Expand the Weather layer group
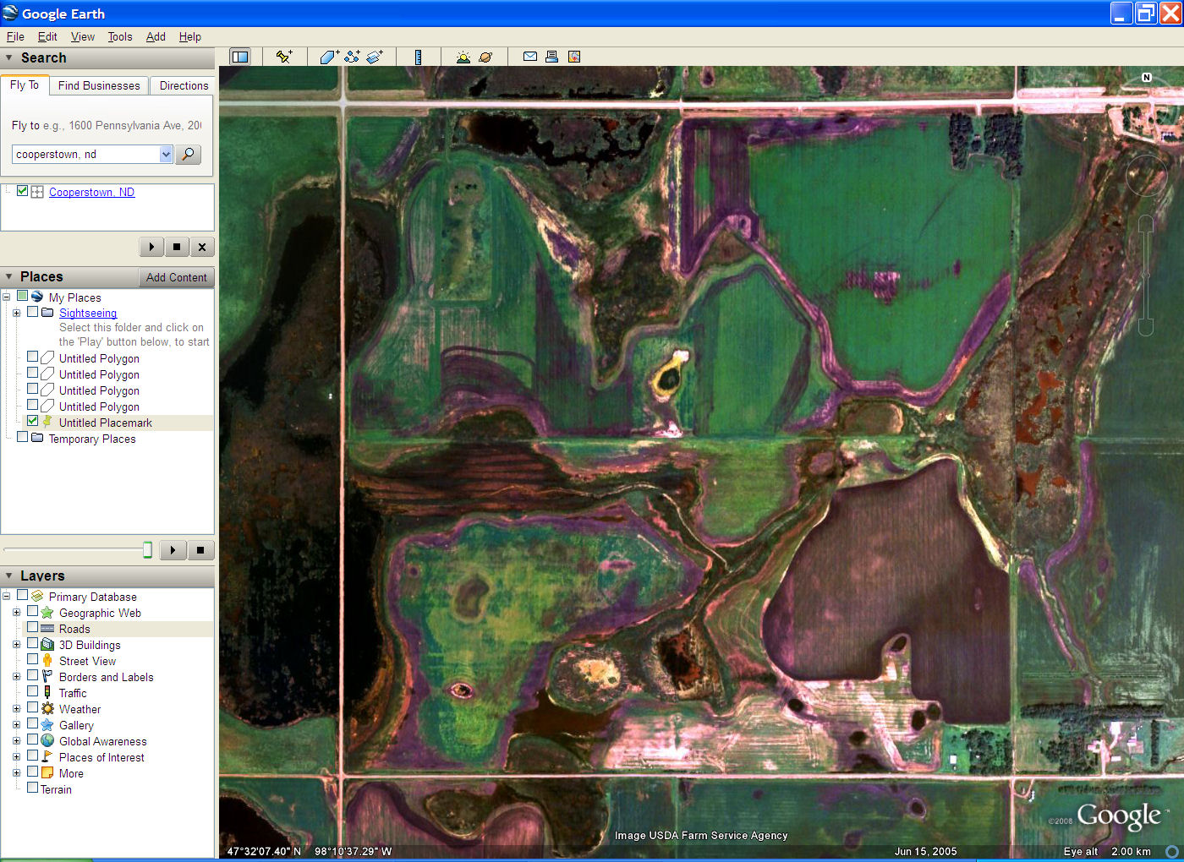Screen dimensions: 1184x862 coord(16,709)
